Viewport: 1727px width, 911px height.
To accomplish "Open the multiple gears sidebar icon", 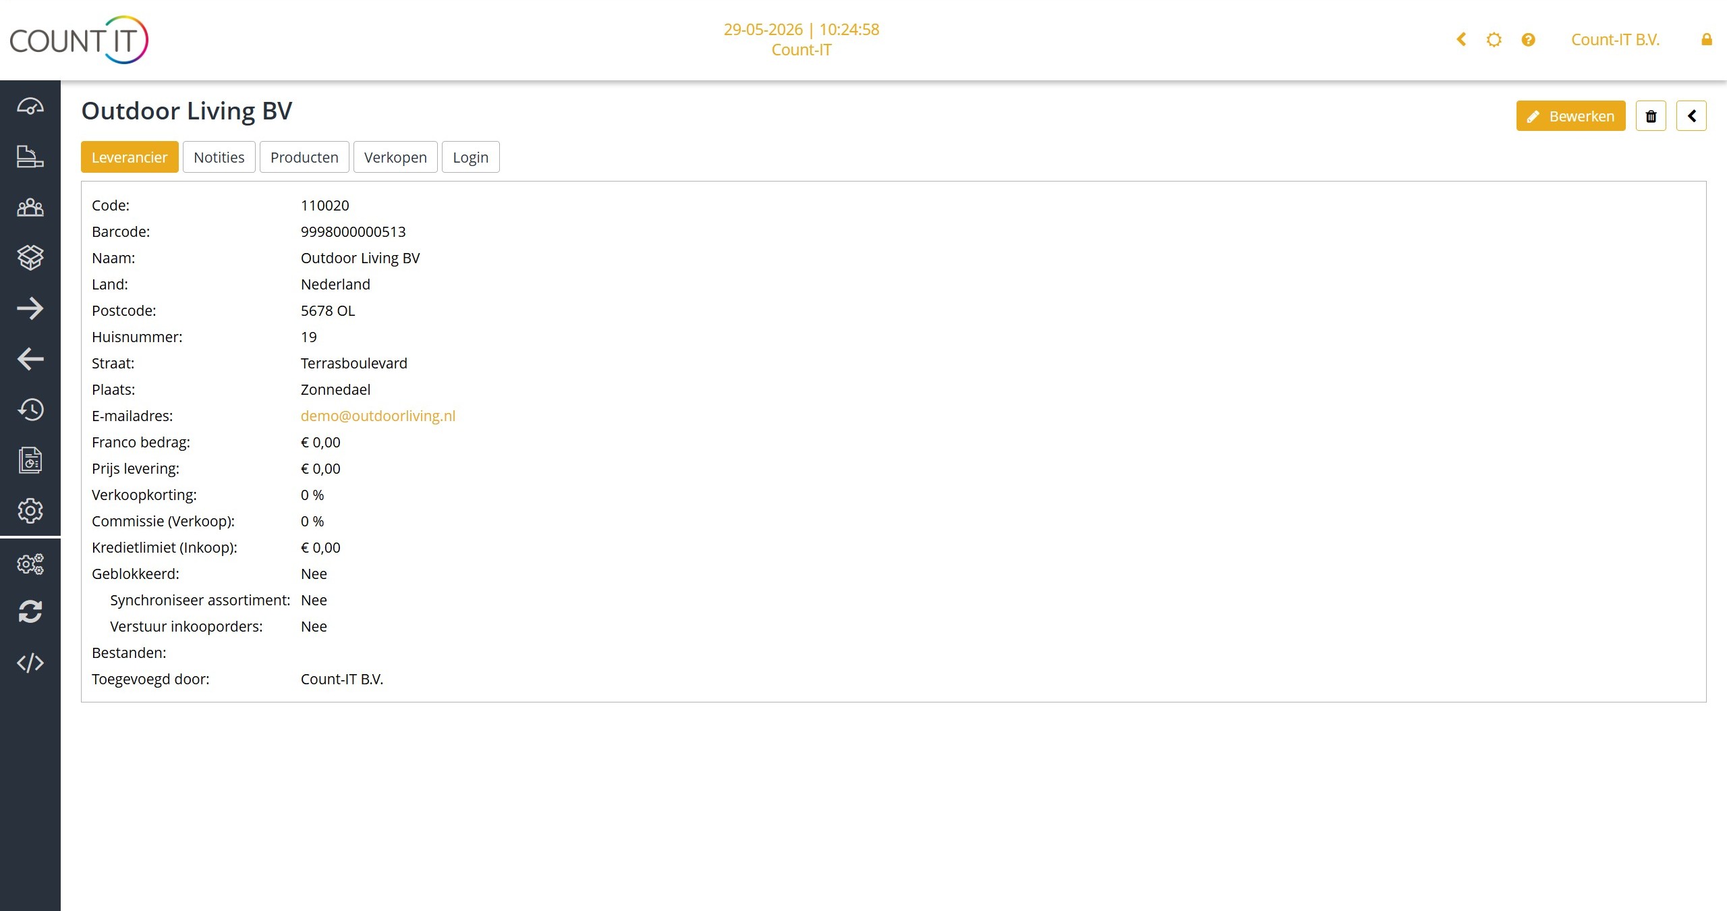I will click(30, 564).
